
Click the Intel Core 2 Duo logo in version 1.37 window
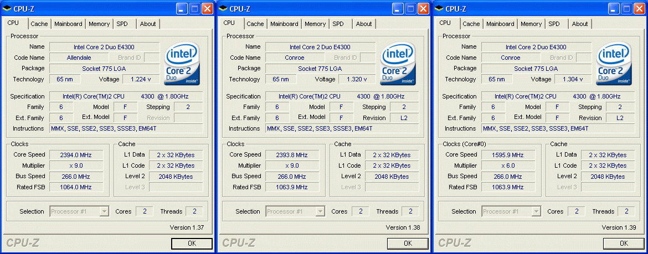pos(182,63)
